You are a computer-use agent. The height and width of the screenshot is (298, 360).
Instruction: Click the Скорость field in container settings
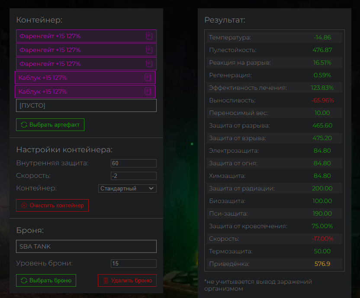point(133,176)
